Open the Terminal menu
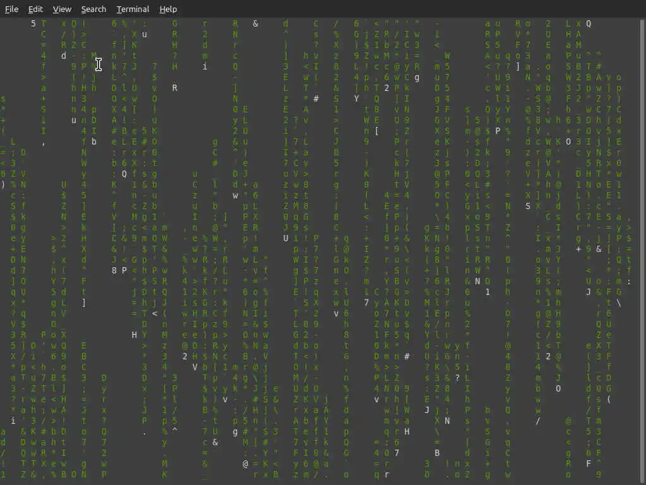The height and width of the screenshot is (485, 646). tap(132, 9)
